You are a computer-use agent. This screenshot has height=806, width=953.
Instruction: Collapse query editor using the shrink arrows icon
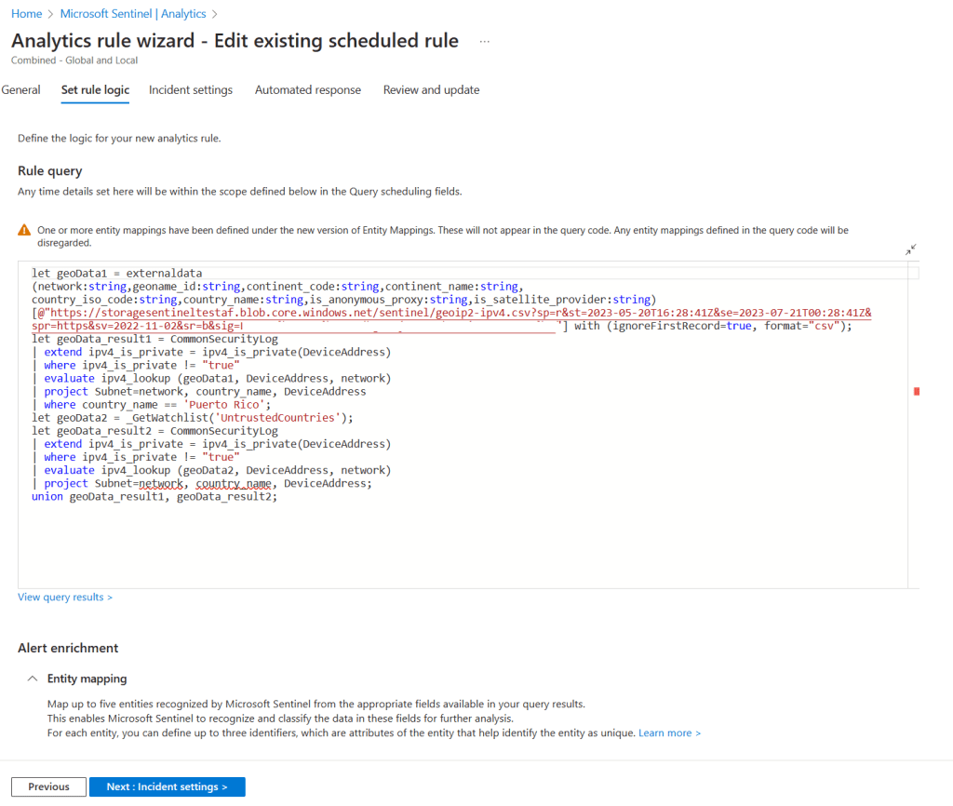[x=911, y=249]
